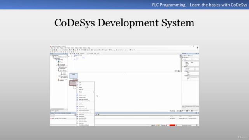Viewport: 249px width, 140px height.
Task: Collapse the Application tree node
Action: pos(55,60)
